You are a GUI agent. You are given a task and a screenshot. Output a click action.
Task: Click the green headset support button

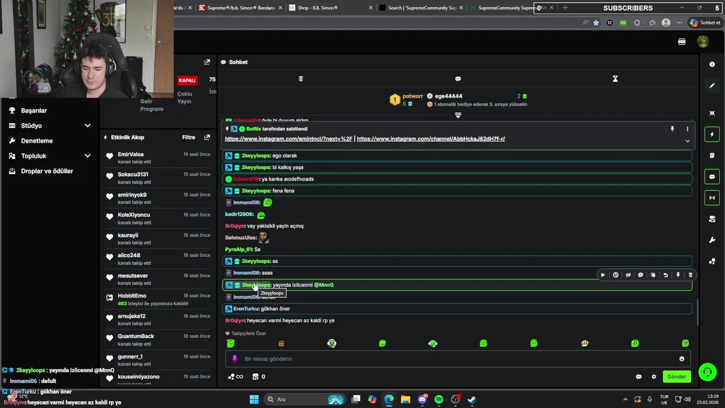(707, 372)
